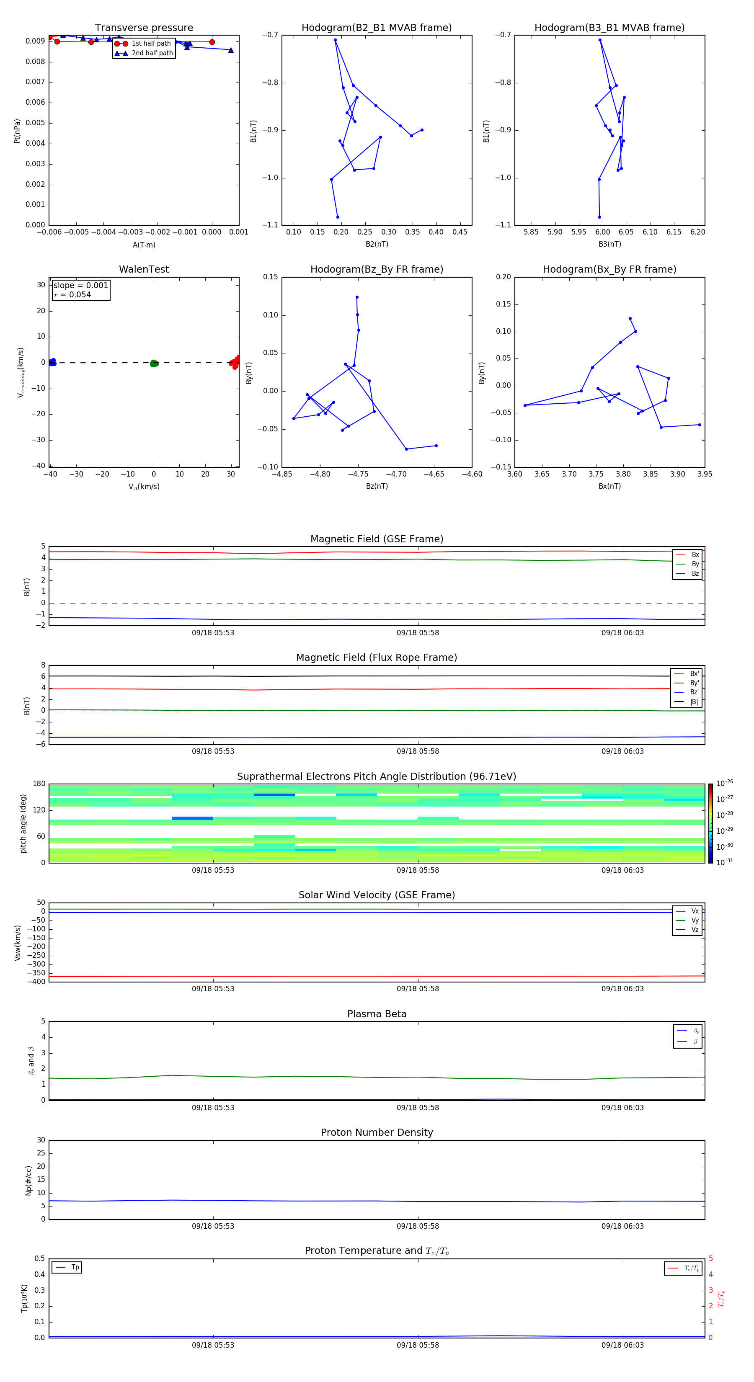Click the 10^-31 colorbar label
The height and width of the screenshot is (1382, 754).
click(725, 862)
